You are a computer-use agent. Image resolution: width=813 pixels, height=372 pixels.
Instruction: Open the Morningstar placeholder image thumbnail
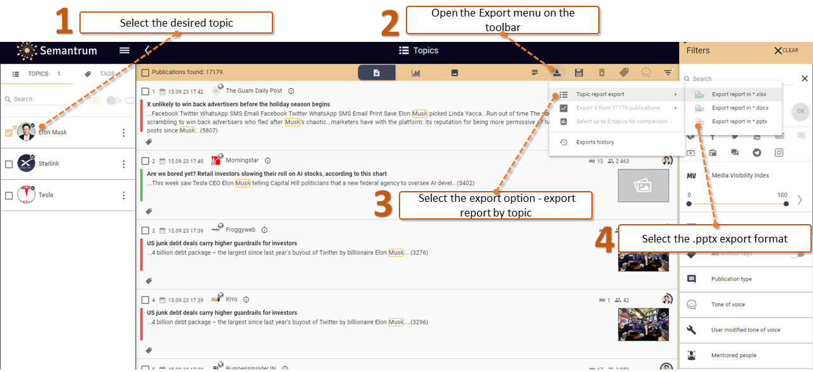click(x=643, y=185)
